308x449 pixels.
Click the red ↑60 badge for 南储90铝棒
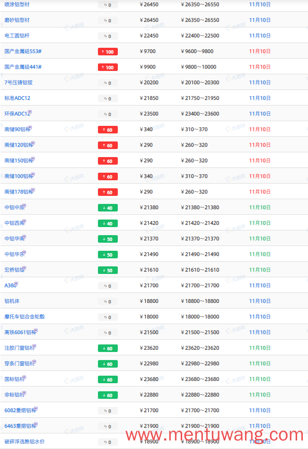tap(108, 130)
